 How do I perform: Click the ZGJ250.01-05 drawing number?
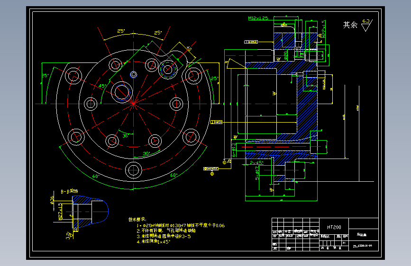363,246
